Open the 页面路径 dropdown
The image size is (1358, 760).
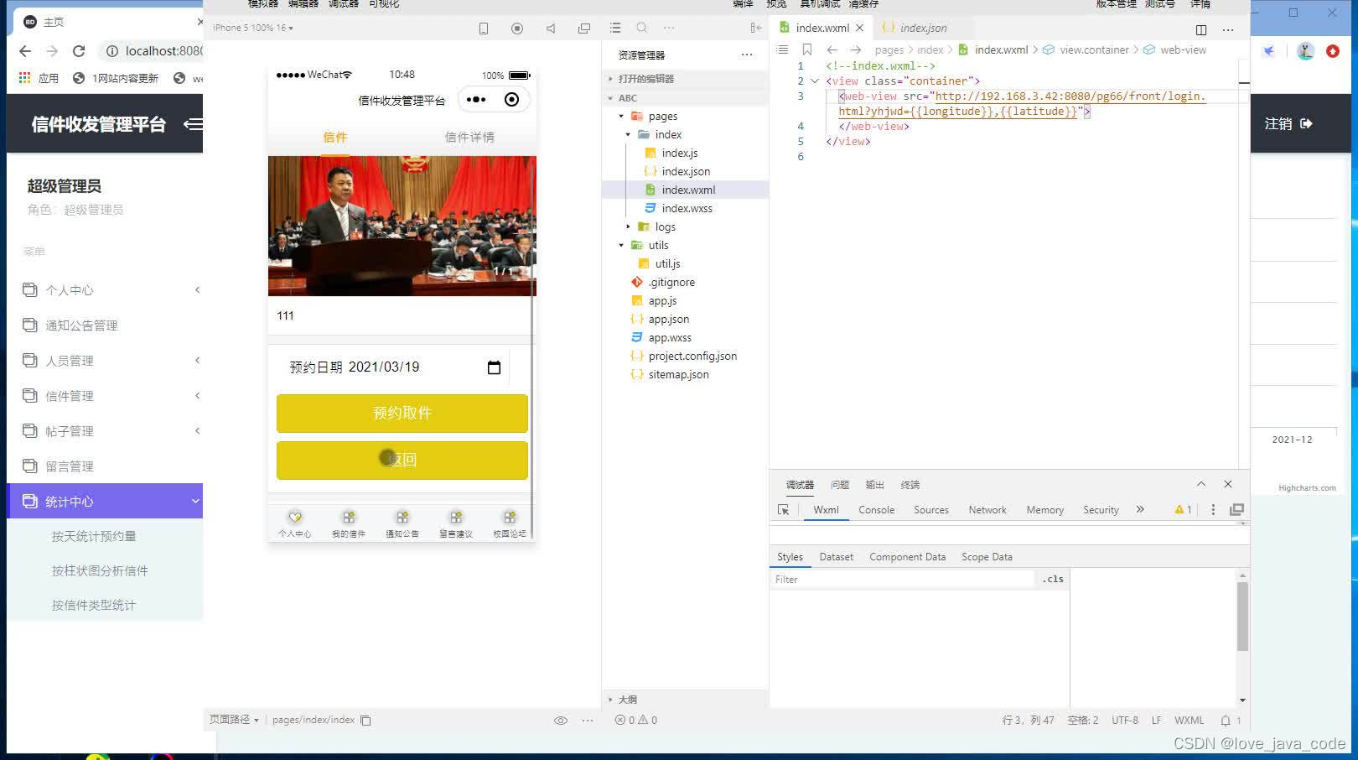click(x=234, y=721)
